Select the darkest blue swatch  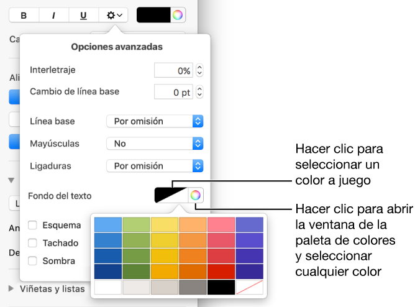pos(108,272)
